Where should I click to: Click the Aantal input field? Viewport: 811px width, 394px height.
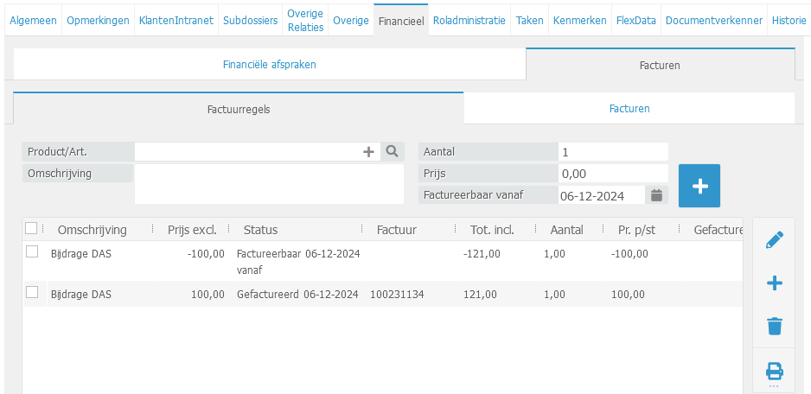(x=613, y=151)
